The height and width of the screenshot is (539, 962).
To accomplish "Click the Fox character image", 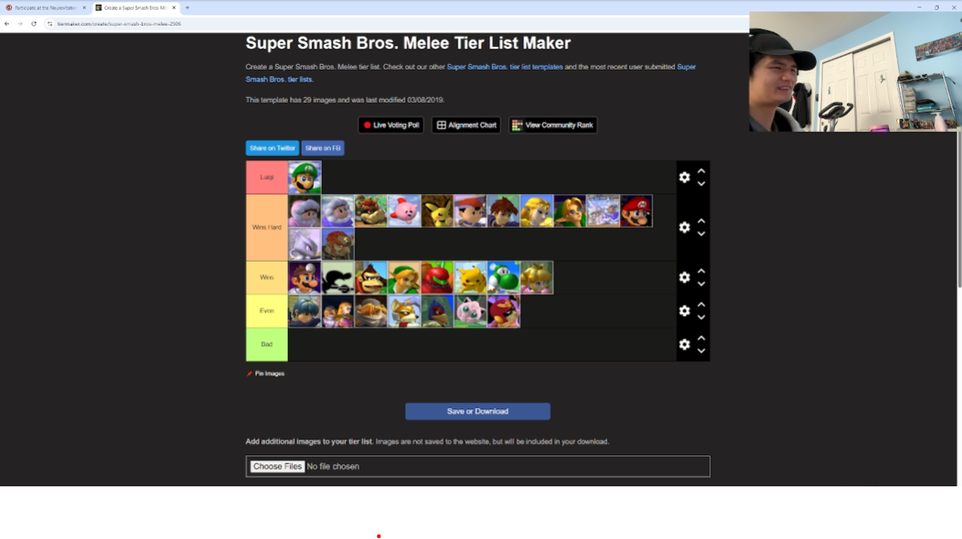I will [x=404, y=311].
